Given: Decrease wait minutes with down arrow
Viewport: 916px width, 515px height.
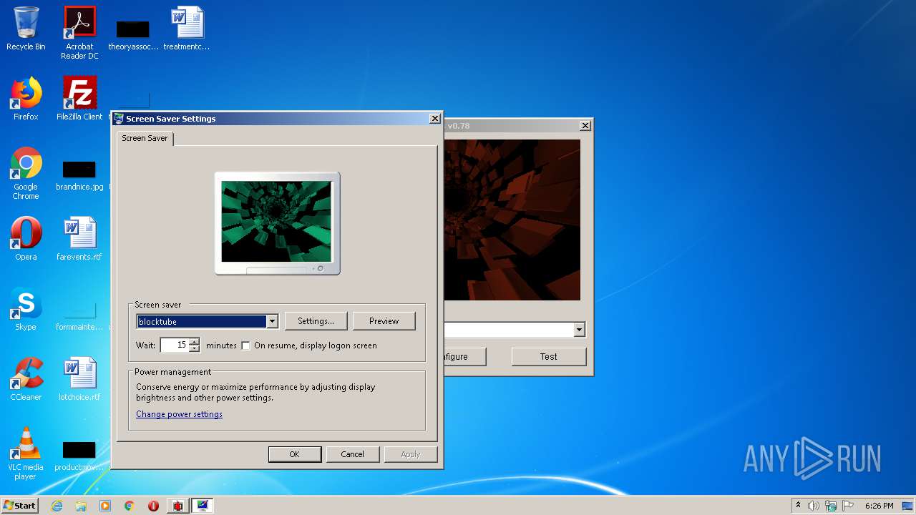Looking at the screenshot, I should click(x=195, y=349).
